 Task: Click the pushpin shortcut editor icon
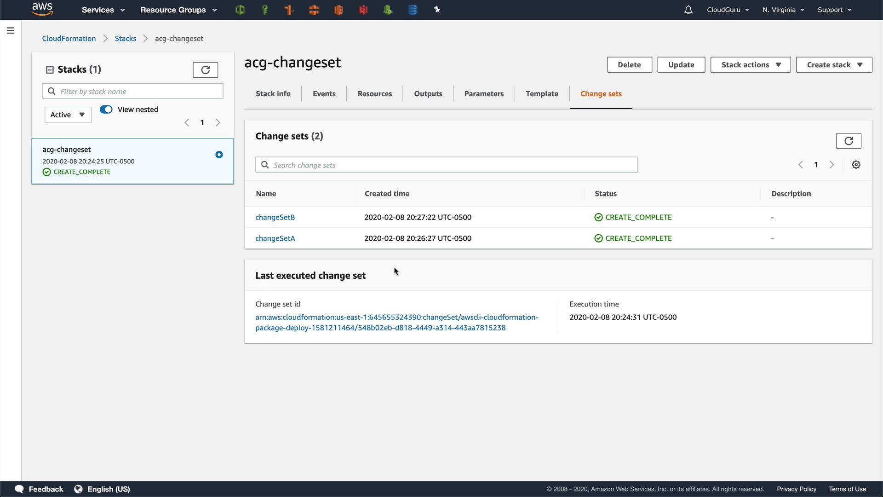pyautogui.click(x=437, y=10)
